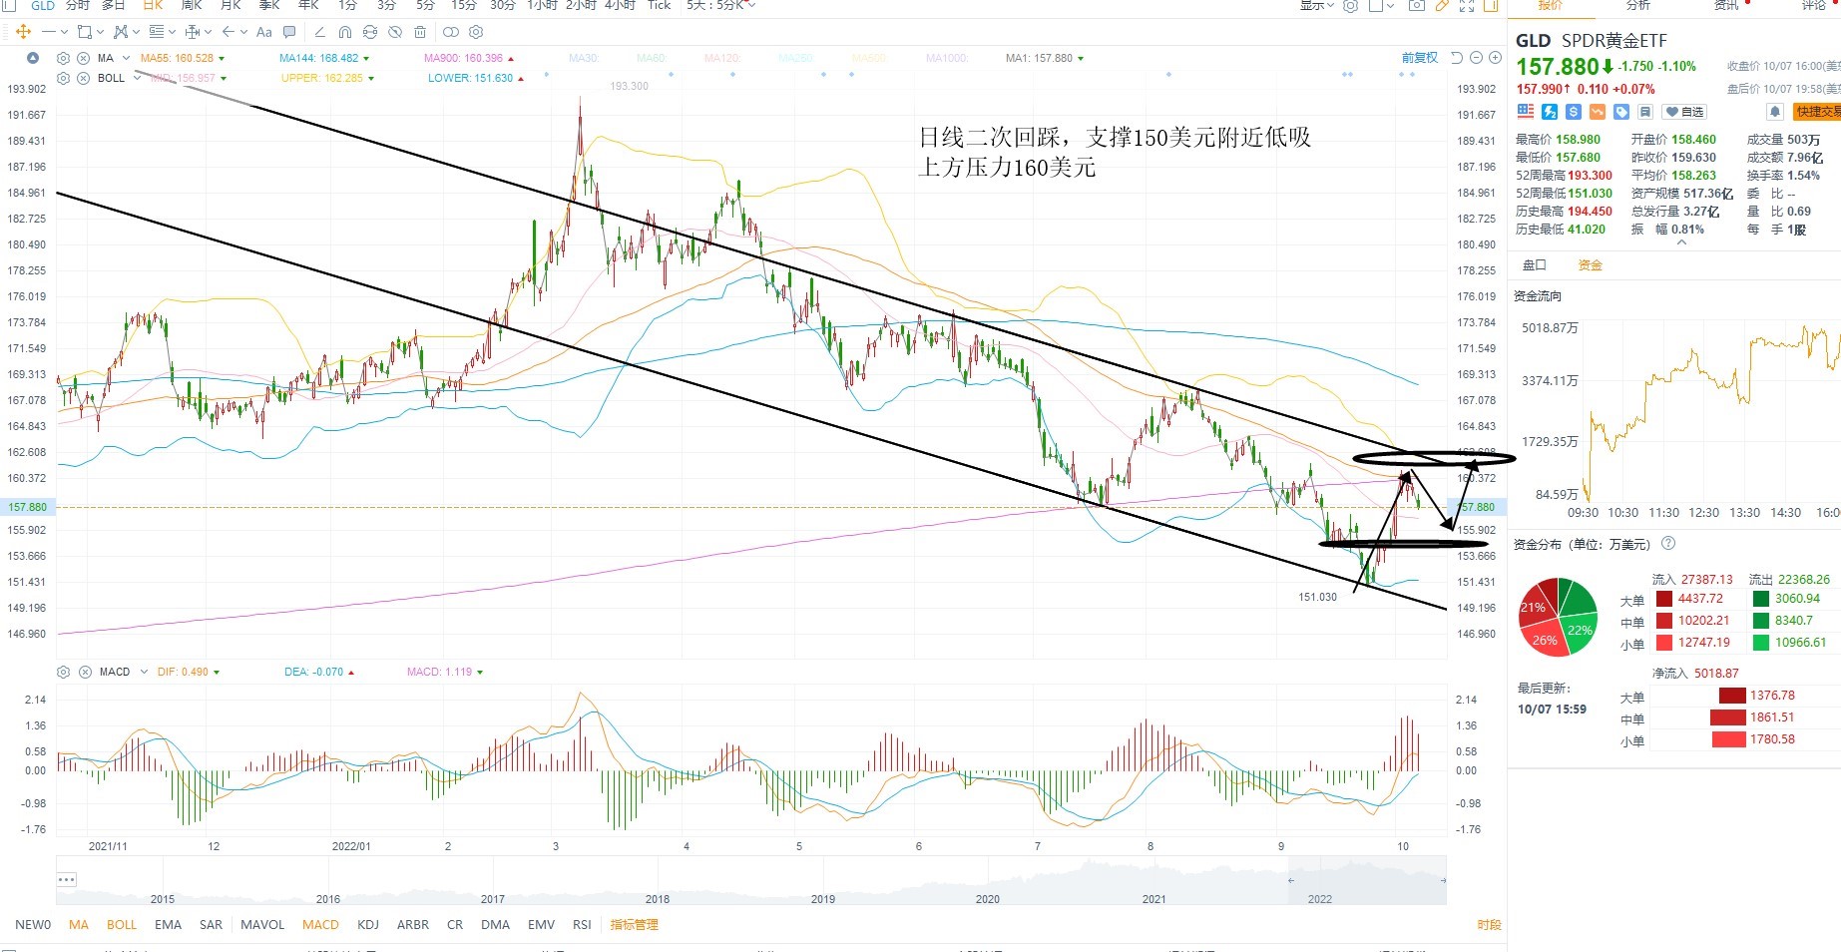Click the help question mark beside 资金分布
Viewport: 1841px width, 952px height.
[1668, 544]
